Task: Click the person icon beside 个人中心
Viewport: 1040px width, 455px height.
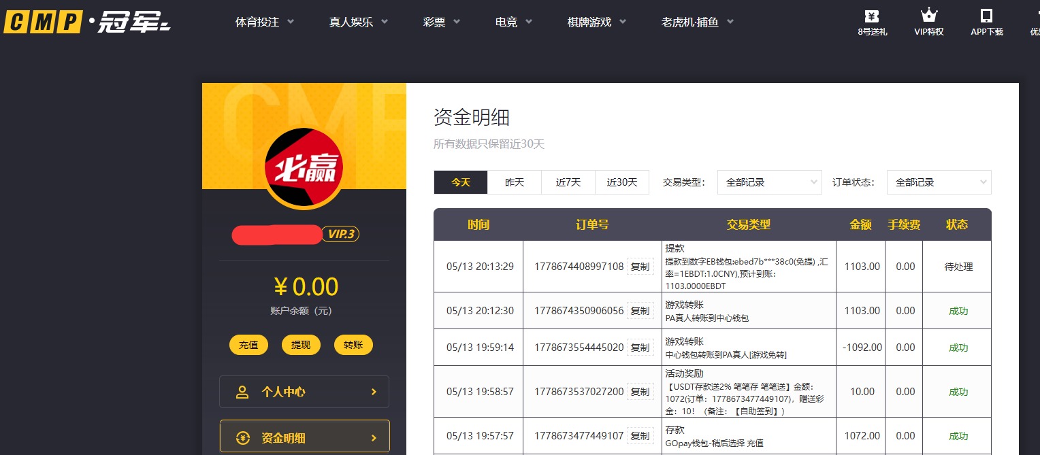Action: coord(242,392)
